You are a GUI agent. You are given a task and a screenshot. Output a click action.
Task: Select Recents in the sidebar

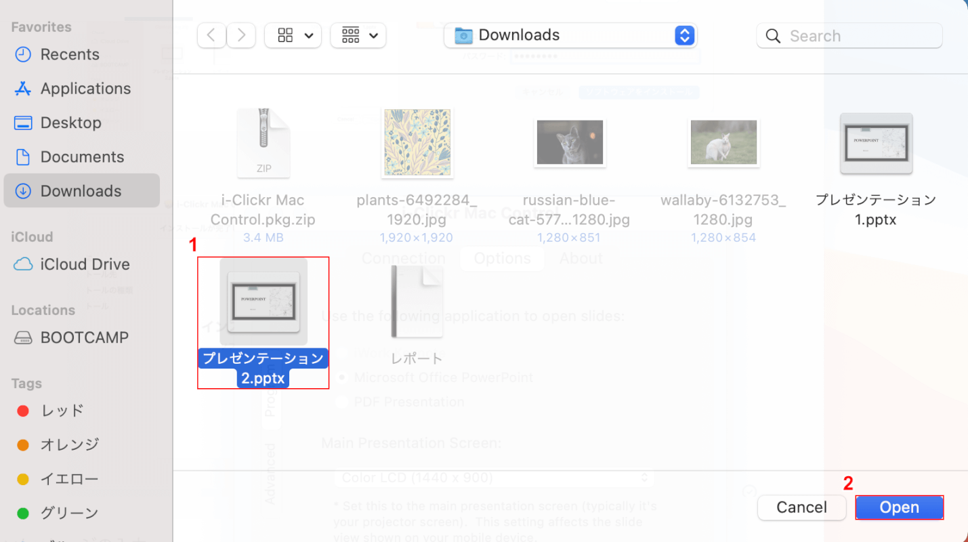81,54
